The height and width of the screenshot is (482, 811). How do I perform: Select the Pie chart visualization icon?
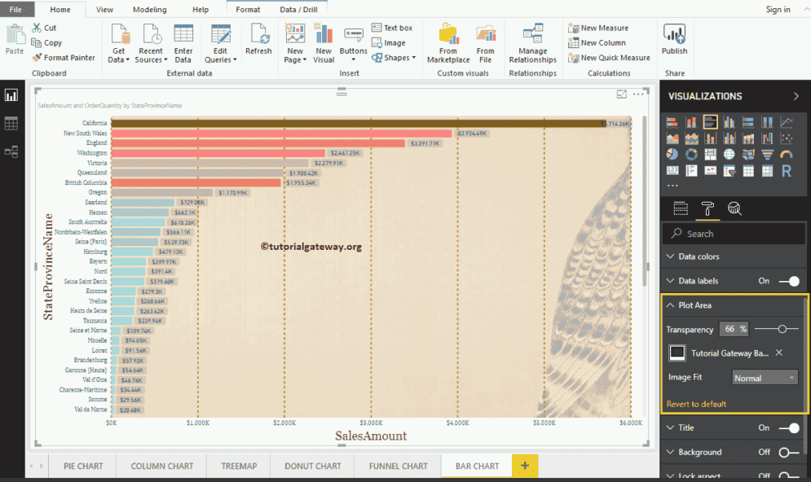pyautogui.click(x=672, y=154)
